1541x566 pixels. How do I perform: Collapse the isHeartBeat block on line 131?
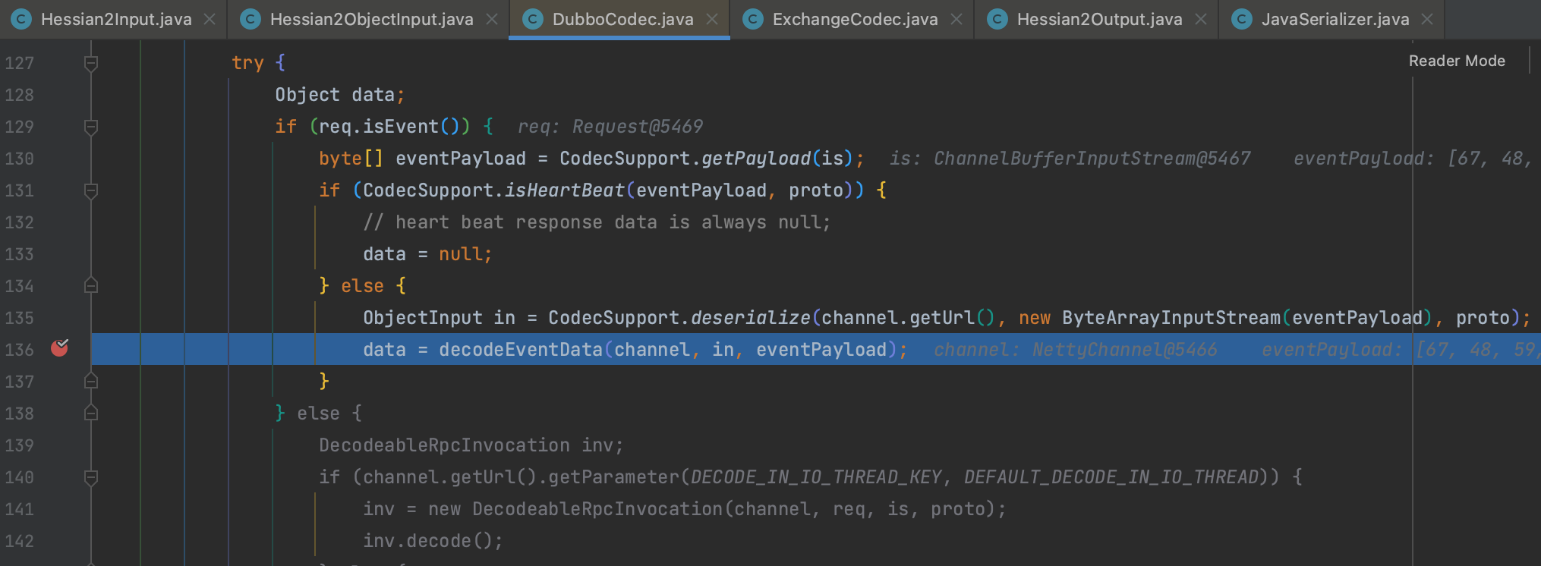pos(91,190)
